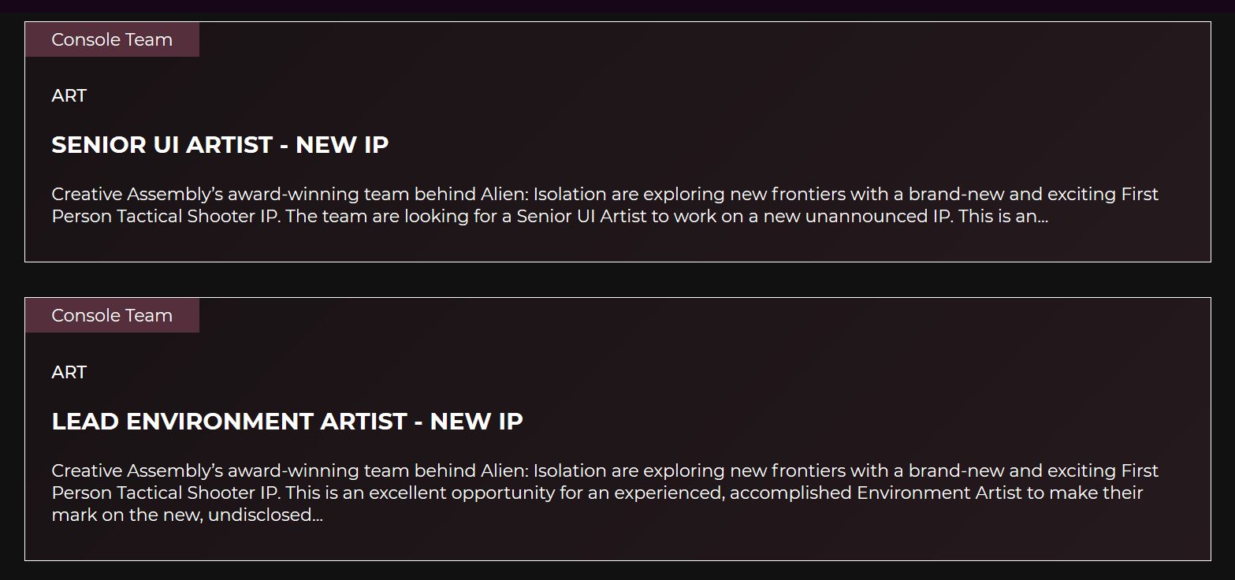This screenshot has height=580, width=1235.
Task: Select the ART category label above Senior UI Artist
Action: [x=69, y=95]
